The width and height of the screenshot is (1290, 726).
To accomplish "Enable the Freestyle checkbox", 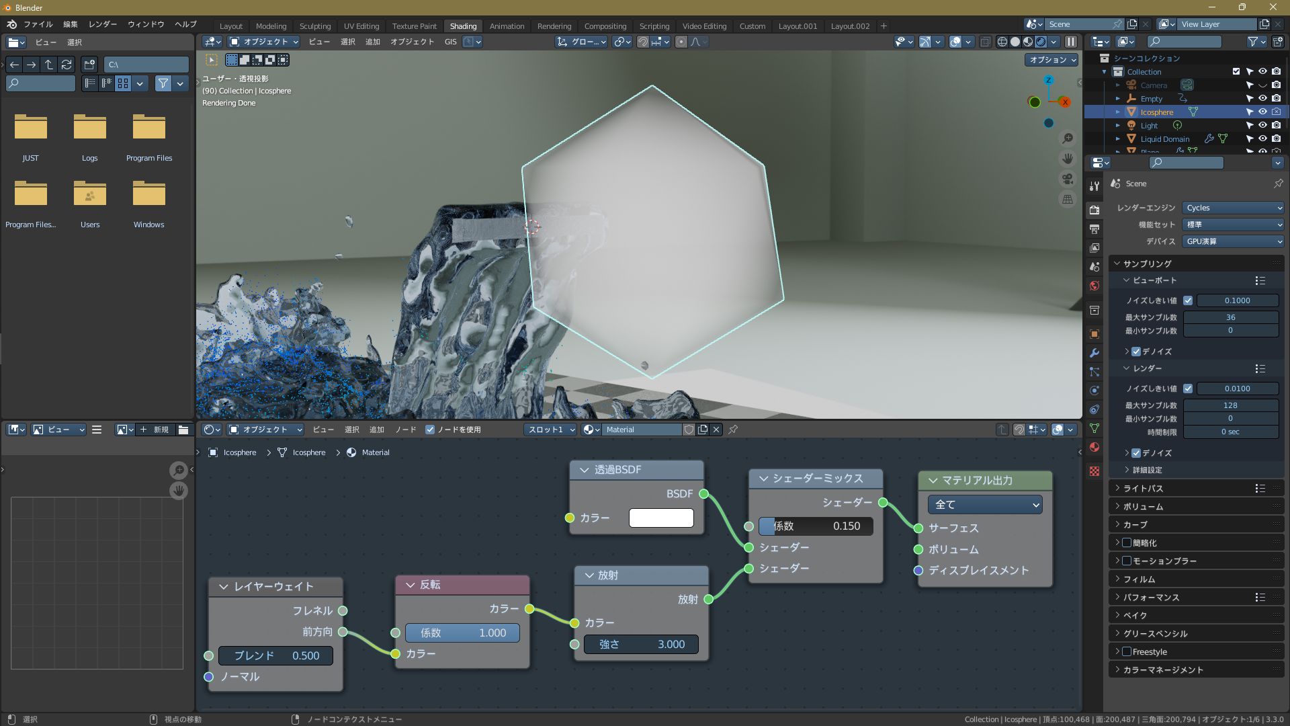I will pos(1127,651).
